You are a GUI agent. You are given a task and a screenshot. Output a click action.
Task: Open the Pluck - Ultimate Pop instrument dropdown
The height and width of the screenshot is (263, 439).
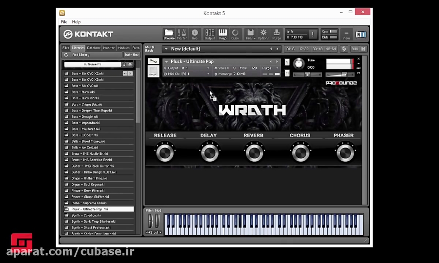click(167, 61)
